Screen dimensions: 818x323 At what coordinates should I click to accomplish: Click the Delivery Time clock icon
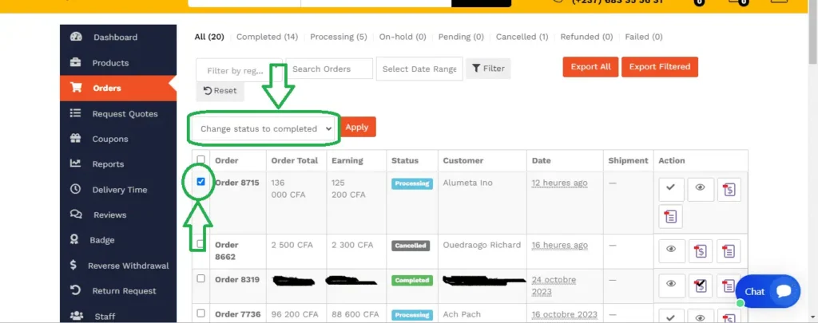point(76,190)
